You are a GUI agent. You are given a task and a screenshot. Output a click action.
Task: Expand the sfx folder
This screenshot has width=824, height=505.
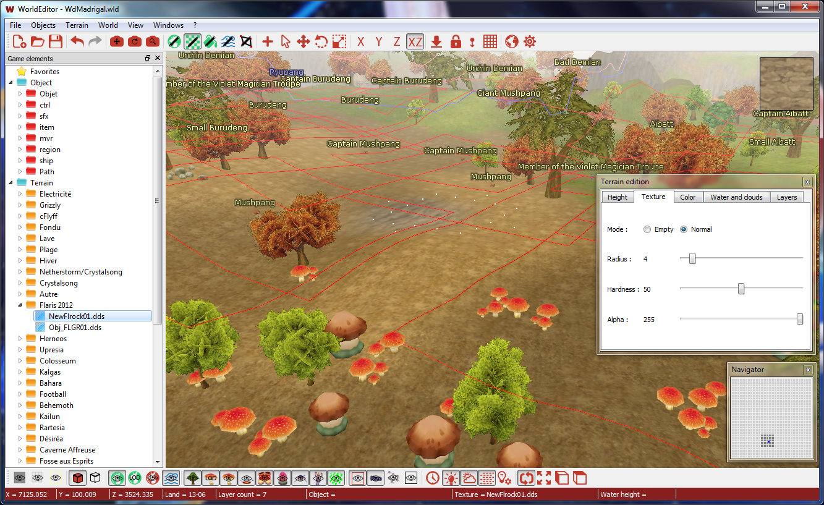pyautogui.click(x=20, y=116)
